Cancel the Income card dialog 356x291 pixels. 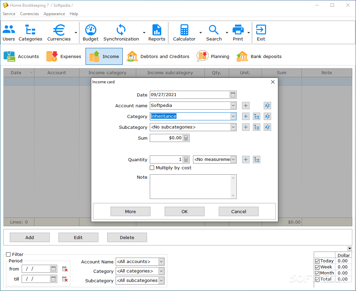(x=239, y=211)
